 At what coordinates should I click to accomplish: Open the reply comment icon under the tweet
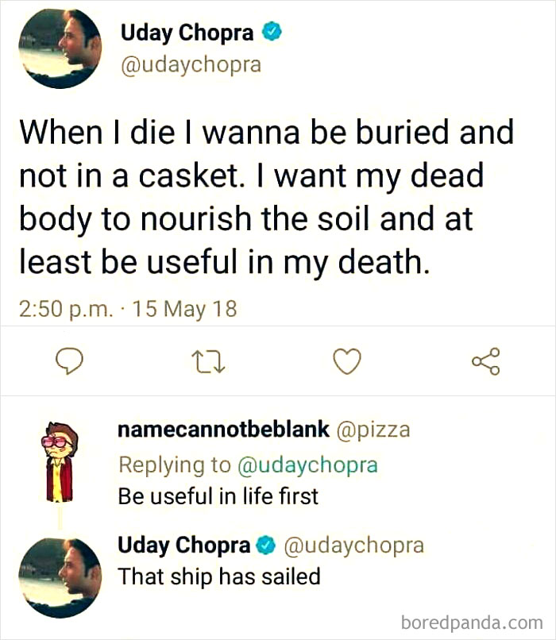[71, 361]
